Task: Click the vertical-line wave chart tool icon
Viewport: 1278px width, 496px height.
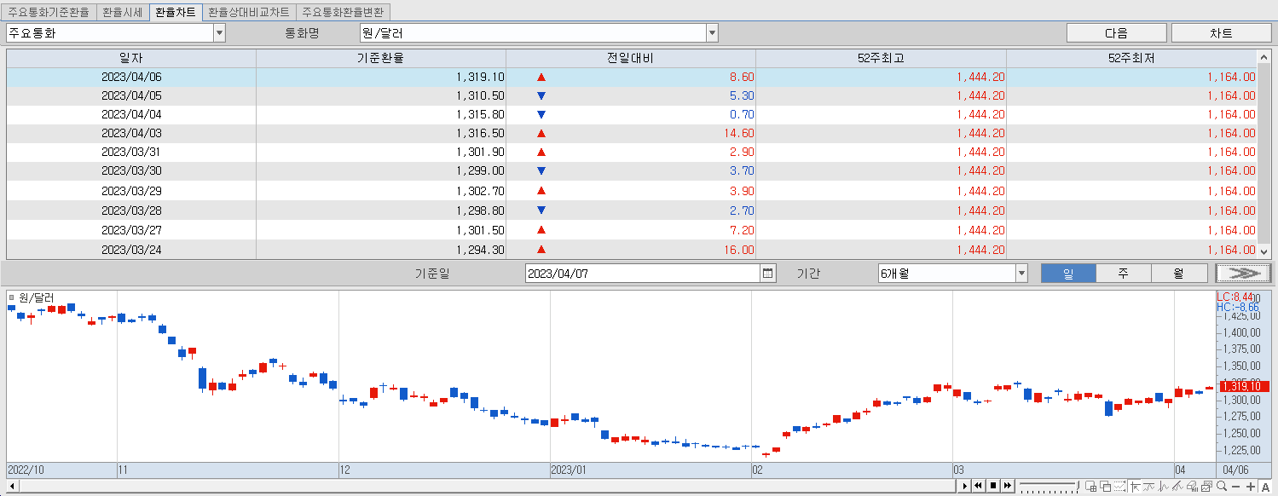Action: click(x=1163, y=487)
